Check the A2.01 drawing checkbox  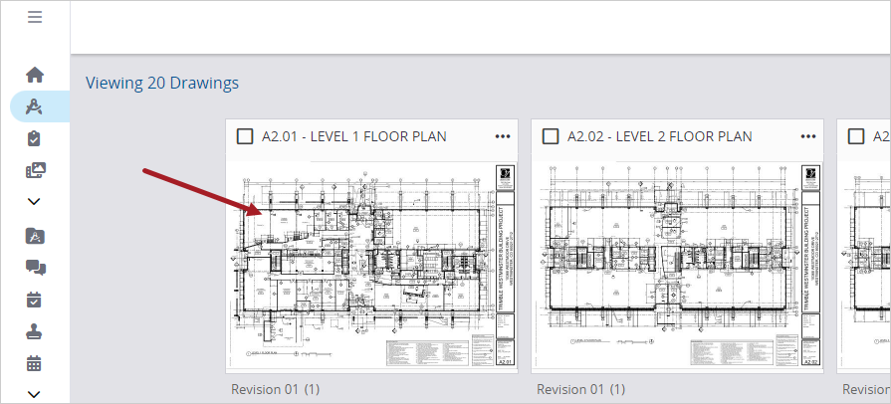click(245, 136)
